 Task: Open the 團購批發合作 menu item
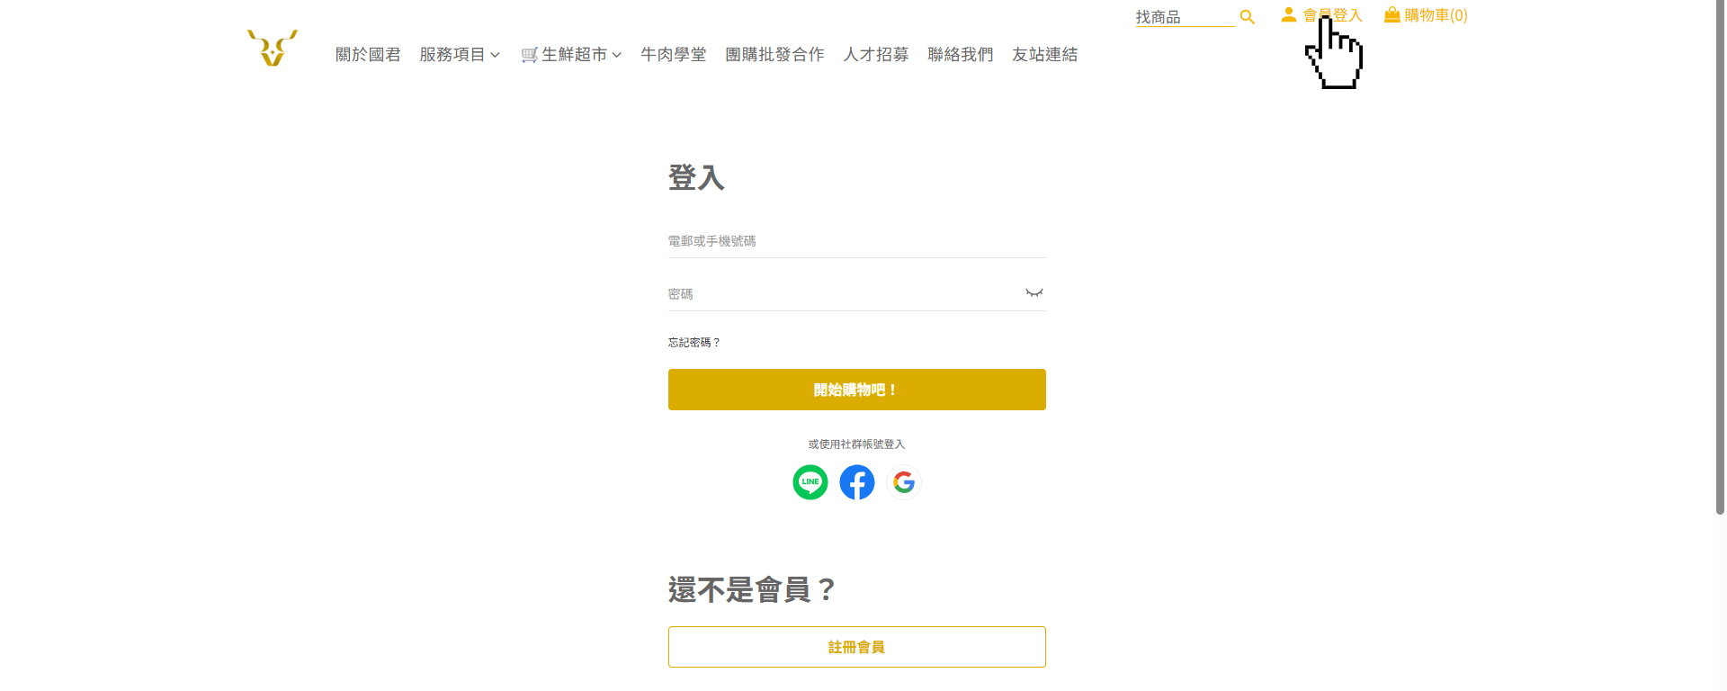click(x=774, y=55)
